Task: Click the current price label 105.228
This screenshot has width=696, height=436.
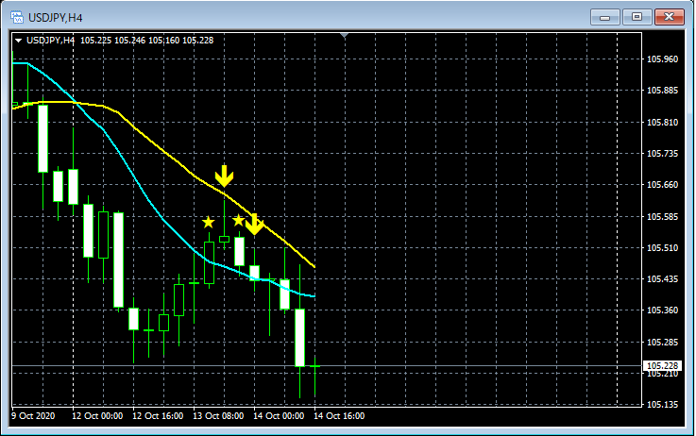Action: click(662, 365)
